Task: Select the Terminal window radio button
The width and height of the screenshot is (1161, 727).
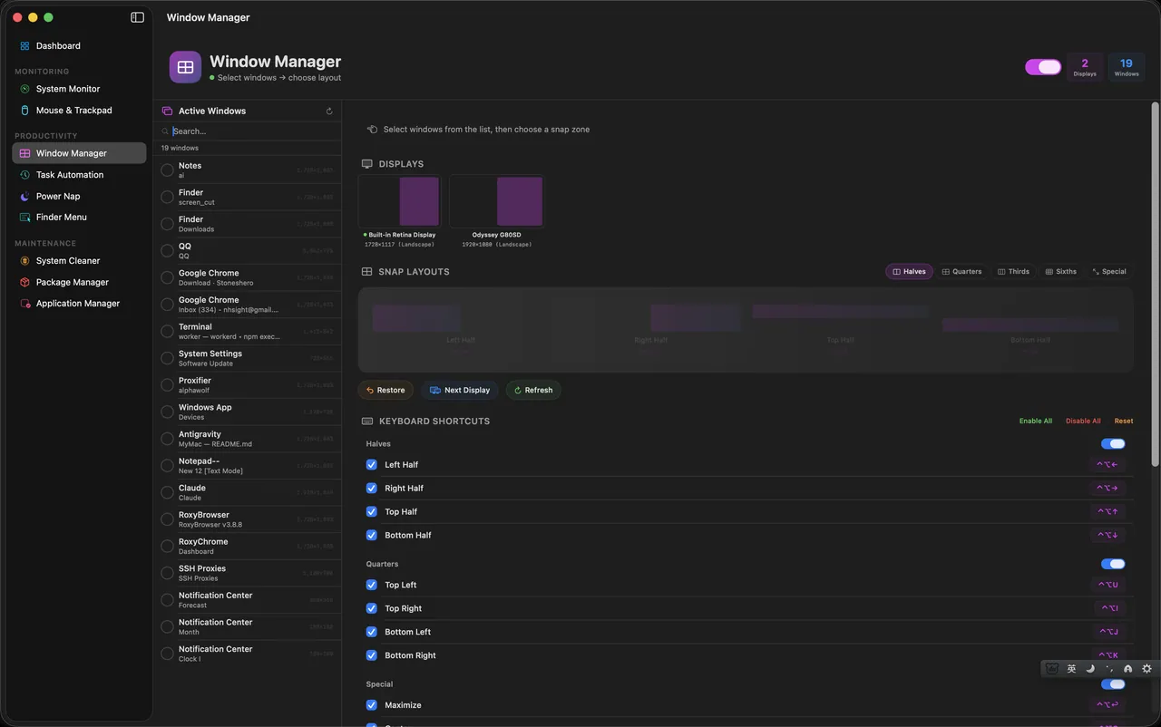Action: click(x=167, y=332)
